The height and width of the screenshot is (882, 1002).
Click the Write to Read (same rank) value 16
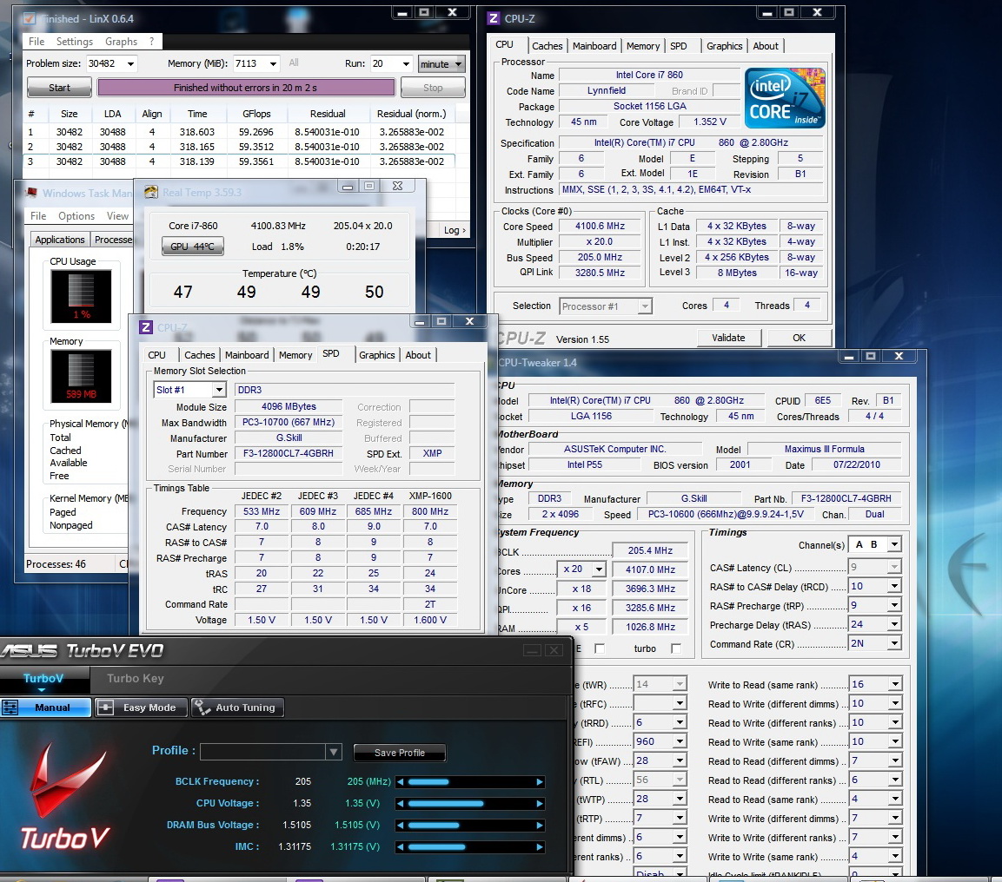pos(868,684)
